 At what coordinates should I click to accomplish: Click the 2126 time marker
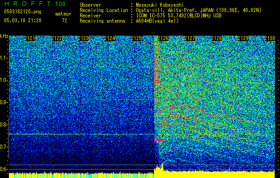[x=163, y=38]
